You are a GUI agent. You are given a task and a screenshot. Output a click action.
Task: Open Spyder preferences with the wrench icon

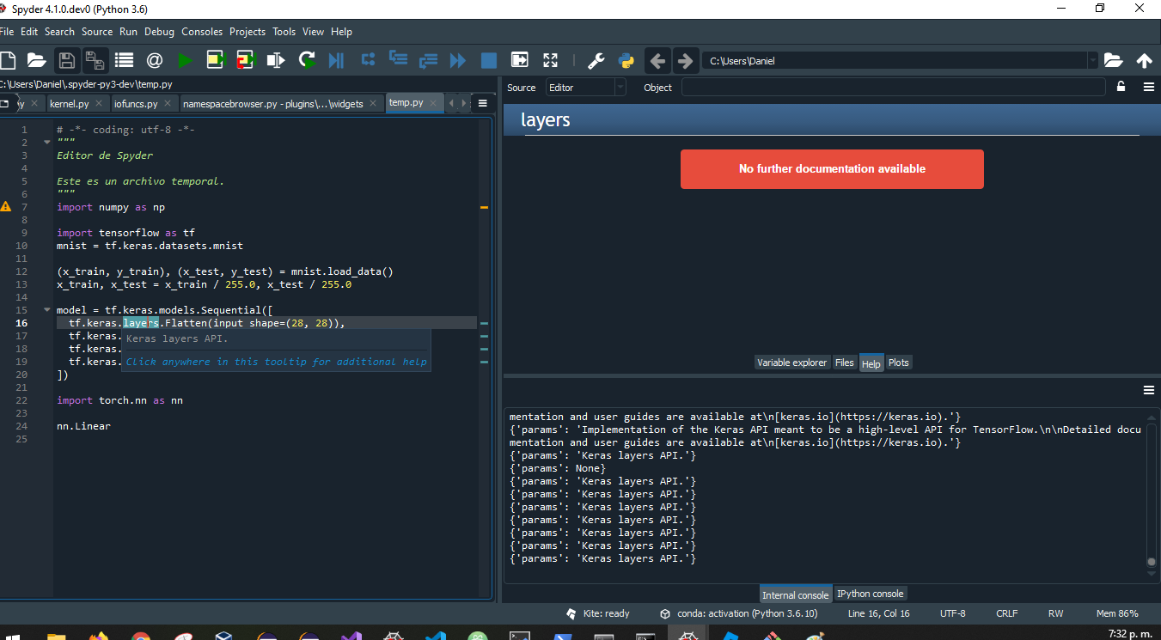[x=596, y=60]
